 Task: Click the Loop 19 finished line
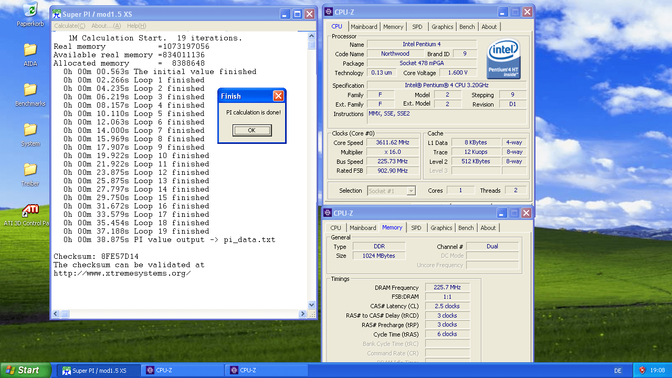pyautogui.click(x=136, y=232)
